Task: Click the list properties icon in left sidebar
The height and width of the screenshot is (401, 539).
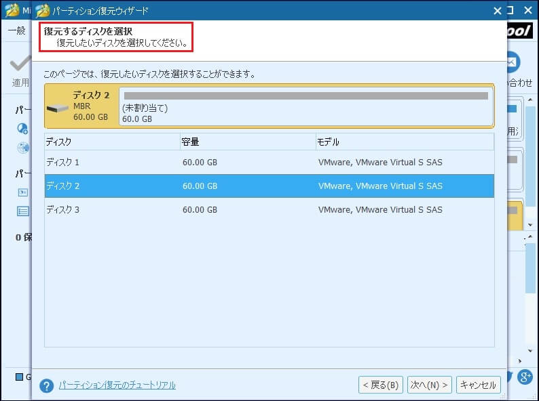Action: (23, 211)
